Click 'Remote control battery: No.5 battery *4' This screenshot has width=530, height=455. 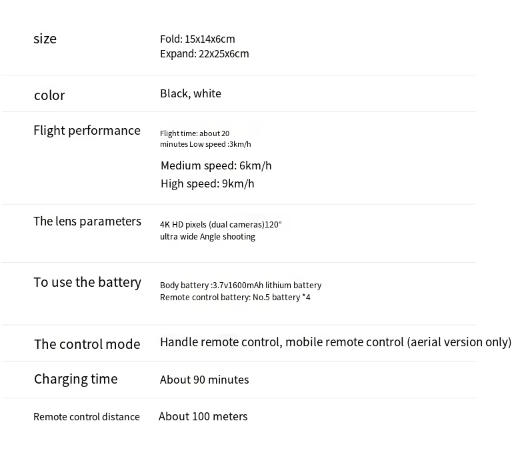coord(235,297)
